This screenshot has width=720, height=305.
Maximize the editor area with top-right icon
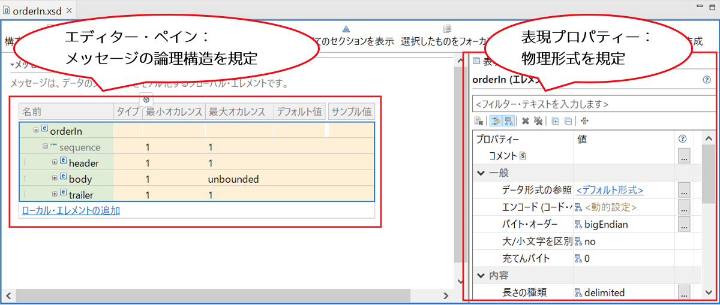(711, 6)
